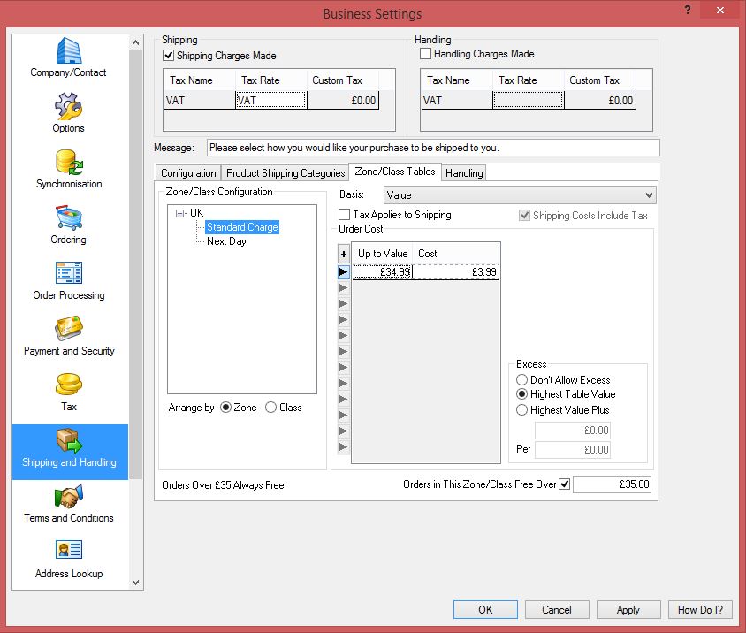
Task: Open the Terms and Conditions handshake icon
Action: click(68, 498)
